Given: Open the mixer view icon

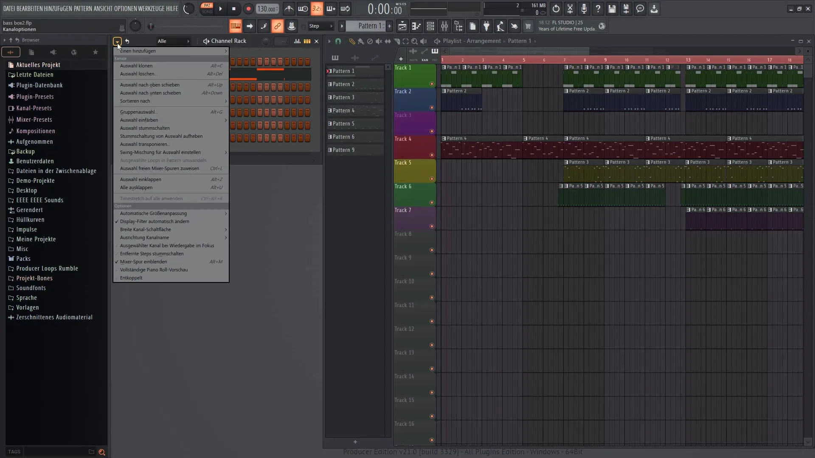Looking at the screenshot, I should tap(444, 26).
